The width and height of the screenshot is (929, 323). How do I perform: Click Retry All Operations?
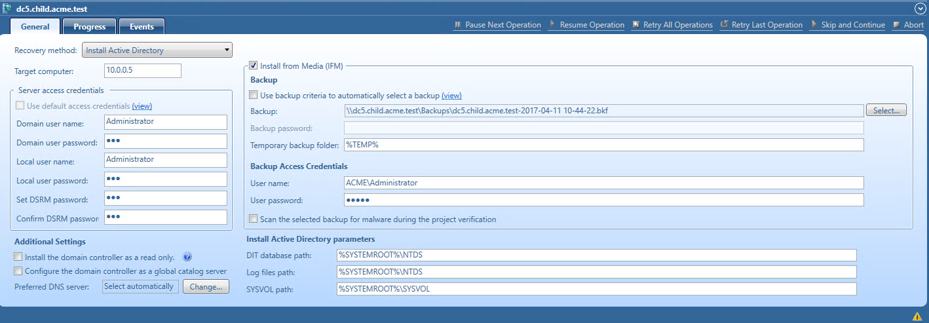point(673,25)
